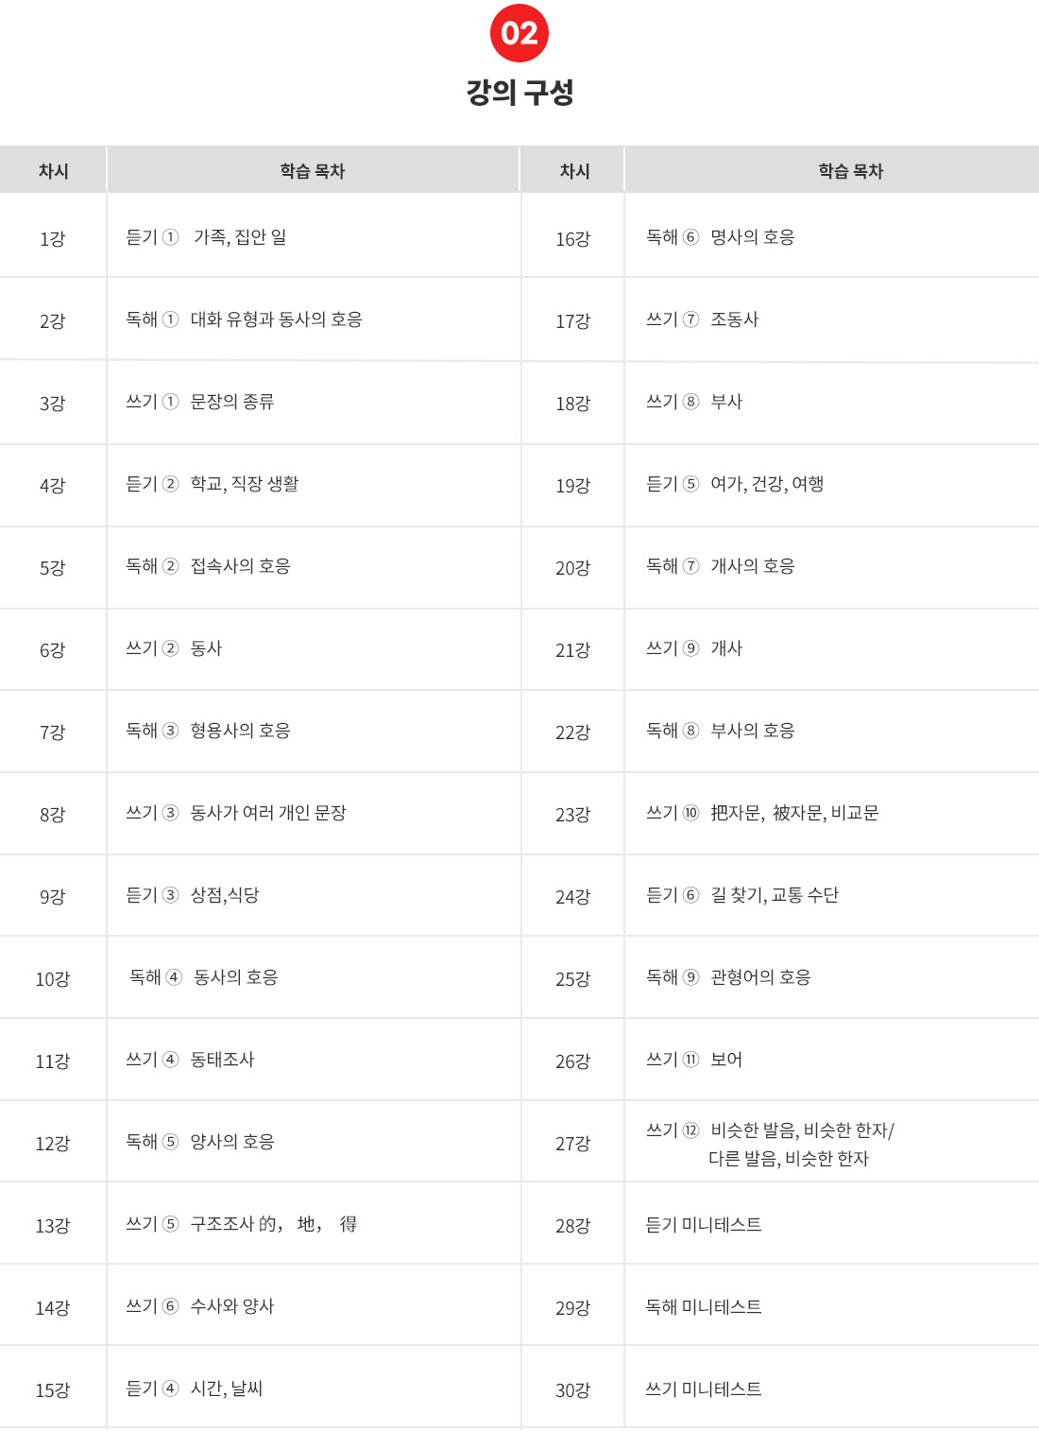Select 쓰기 ⑦ 조동사 entry
This screenshot has width=1039, height=1432.
[703, 319]
